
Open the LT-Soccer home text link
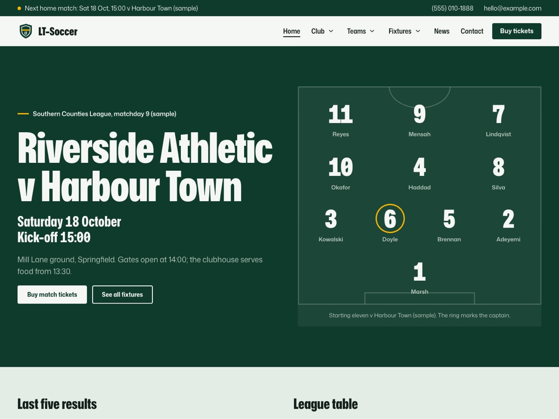(x=58, y=31)
